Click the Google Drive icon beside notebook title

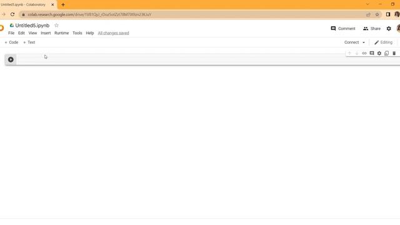[x=12, y=25]
